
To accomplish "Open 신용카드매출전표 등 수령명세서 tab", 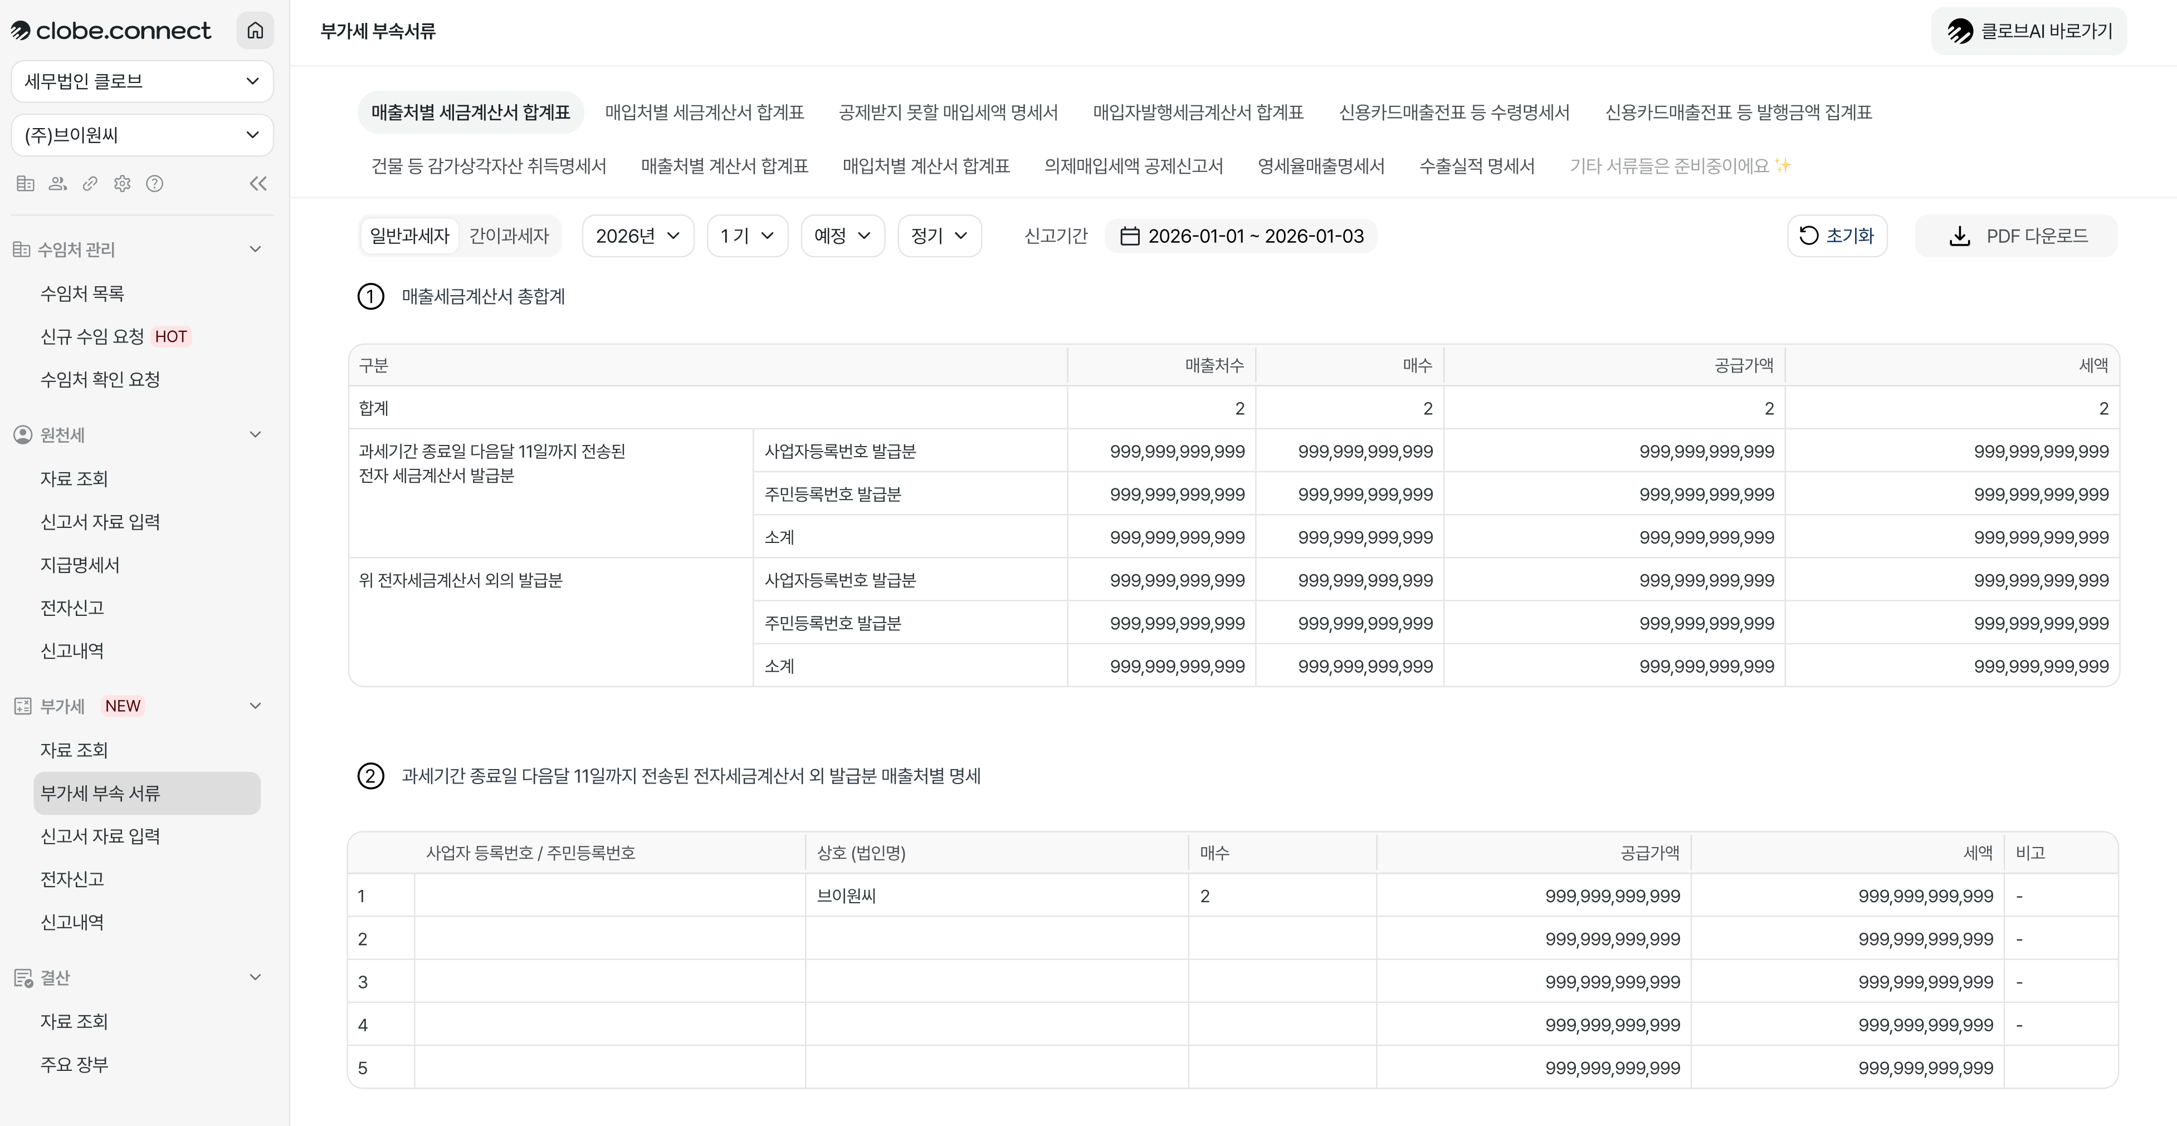I will pos(1454,112).
